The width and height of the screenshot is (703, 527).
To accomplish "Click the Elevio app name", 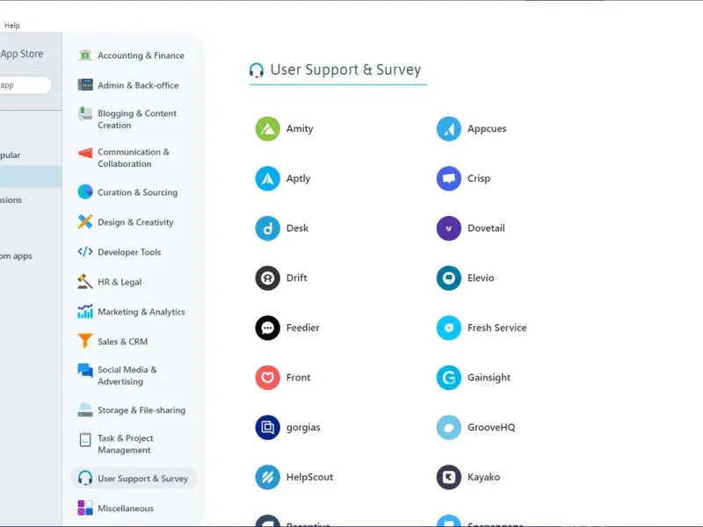I will click(x=481, y=278).
